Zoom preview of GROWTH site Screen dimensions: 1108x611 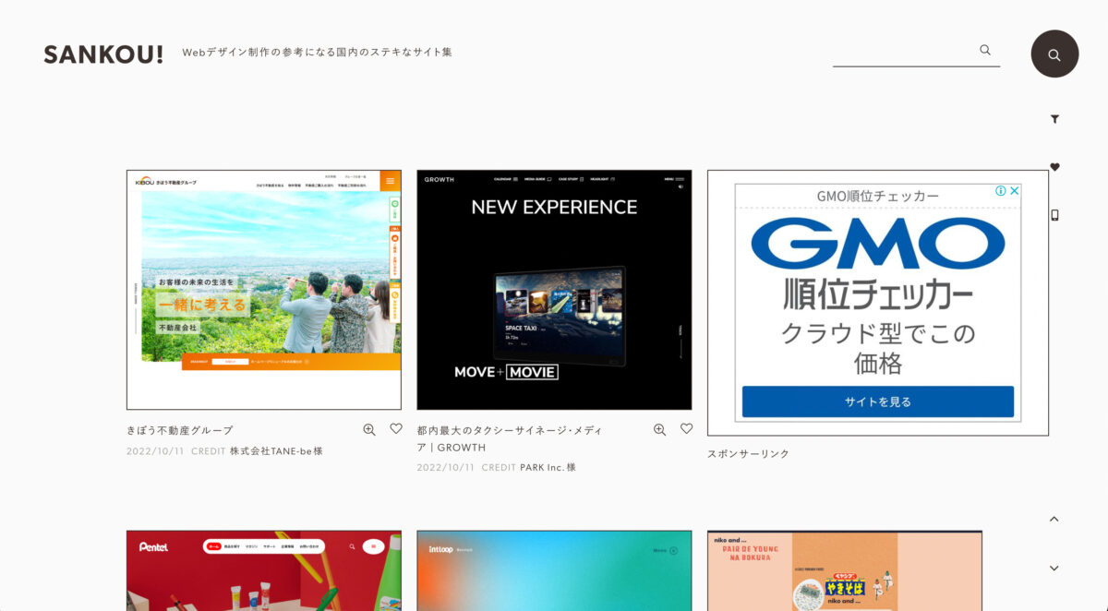point(659,429)
